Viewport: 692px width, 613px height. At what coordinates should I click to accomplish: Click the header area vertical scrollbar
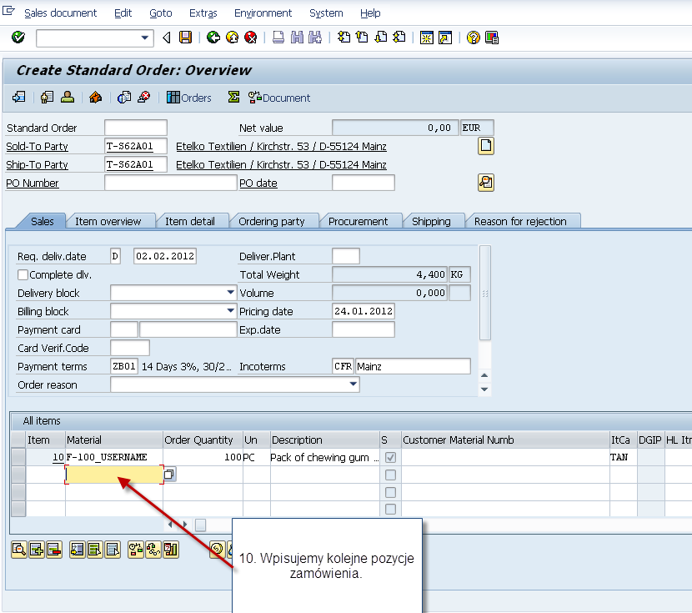point(485,293)
